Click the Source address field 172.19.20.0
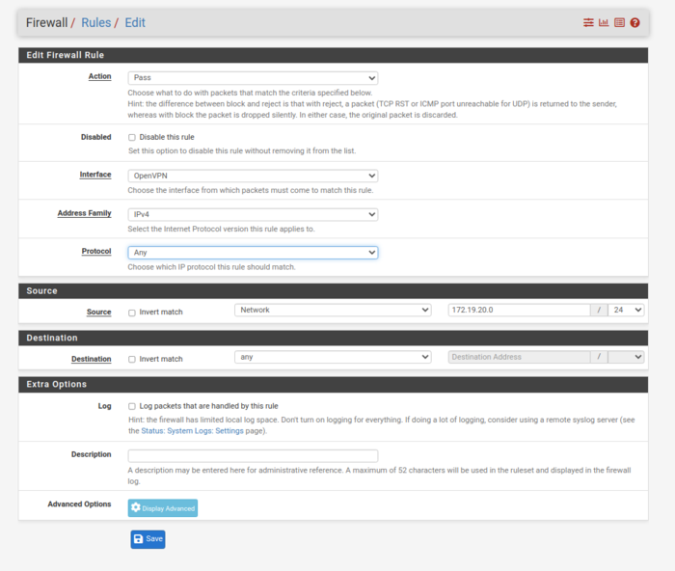The height and width of the screenshot is (571, 675). point(519,310)
